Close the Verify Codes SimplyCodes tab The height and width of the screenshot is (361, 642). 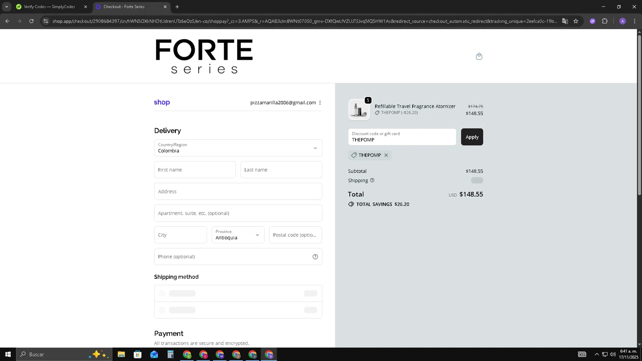point(86,7)
